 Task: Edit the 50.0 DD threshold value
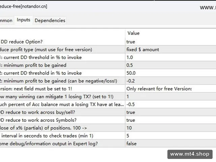coord(170,73)
